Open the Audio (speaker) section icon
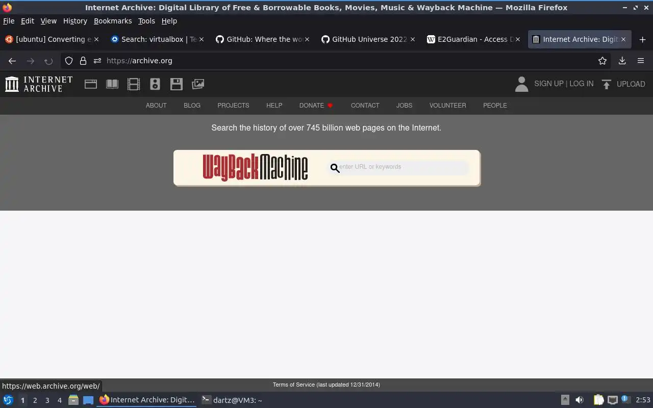Viewport: 653px width, 408px height. 155,84
